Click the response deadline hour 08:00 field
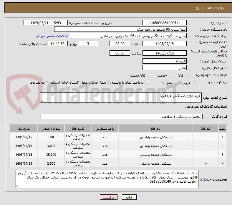This screenshot has width=232, height=205. [120, 44]
